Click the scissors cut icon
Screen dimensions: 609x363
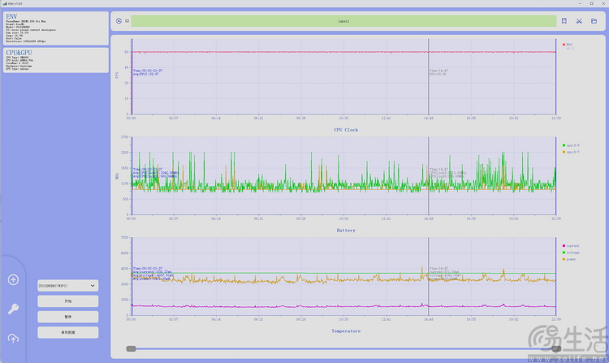(x=580, y=21)
